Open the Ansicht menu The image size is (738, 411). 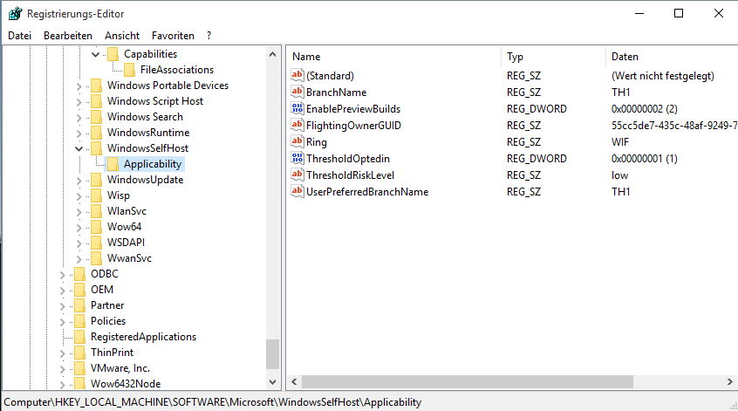tap(122, 36)
